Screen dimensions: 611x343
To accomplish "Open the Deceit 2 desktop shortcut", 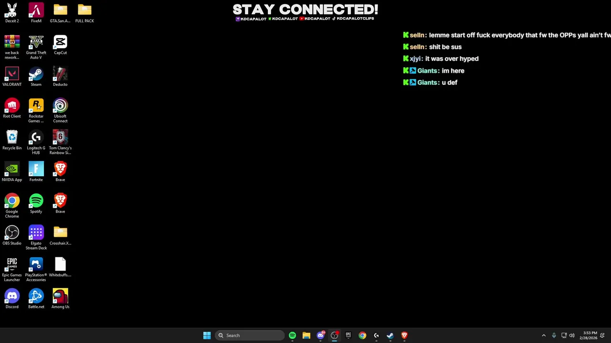I will tap(12, 13).
